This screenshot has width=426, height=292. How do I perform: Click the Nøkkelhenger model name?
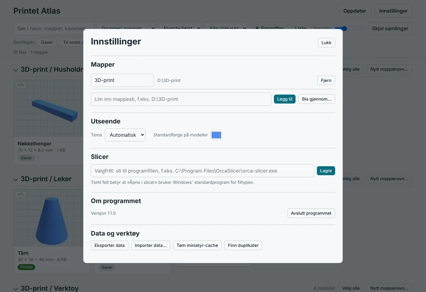click(35, 144)
